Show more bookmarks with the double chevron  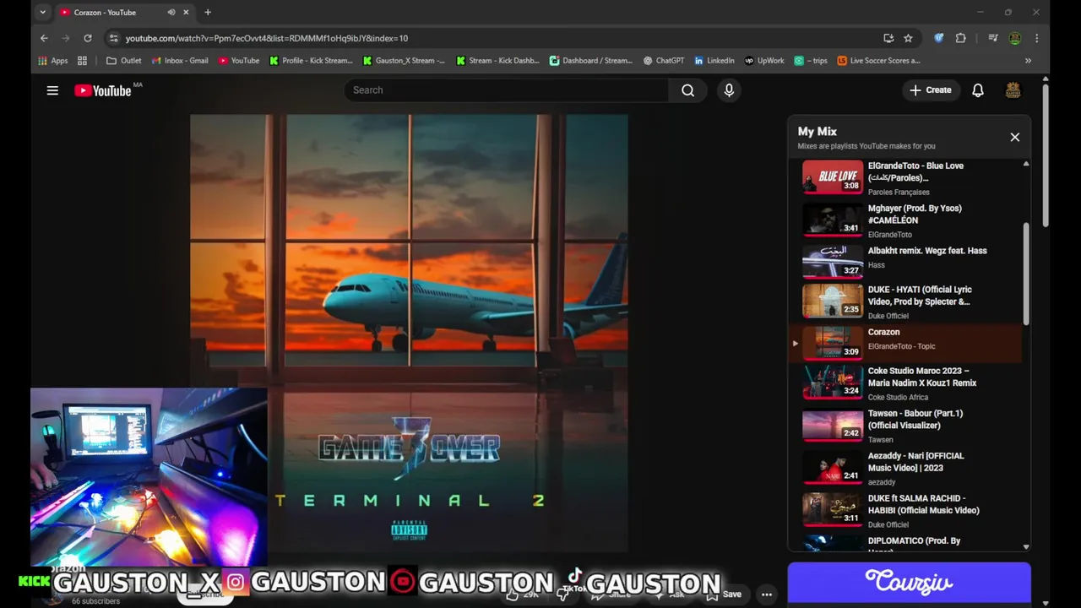pyautogui.click(x=1028, y=61)
